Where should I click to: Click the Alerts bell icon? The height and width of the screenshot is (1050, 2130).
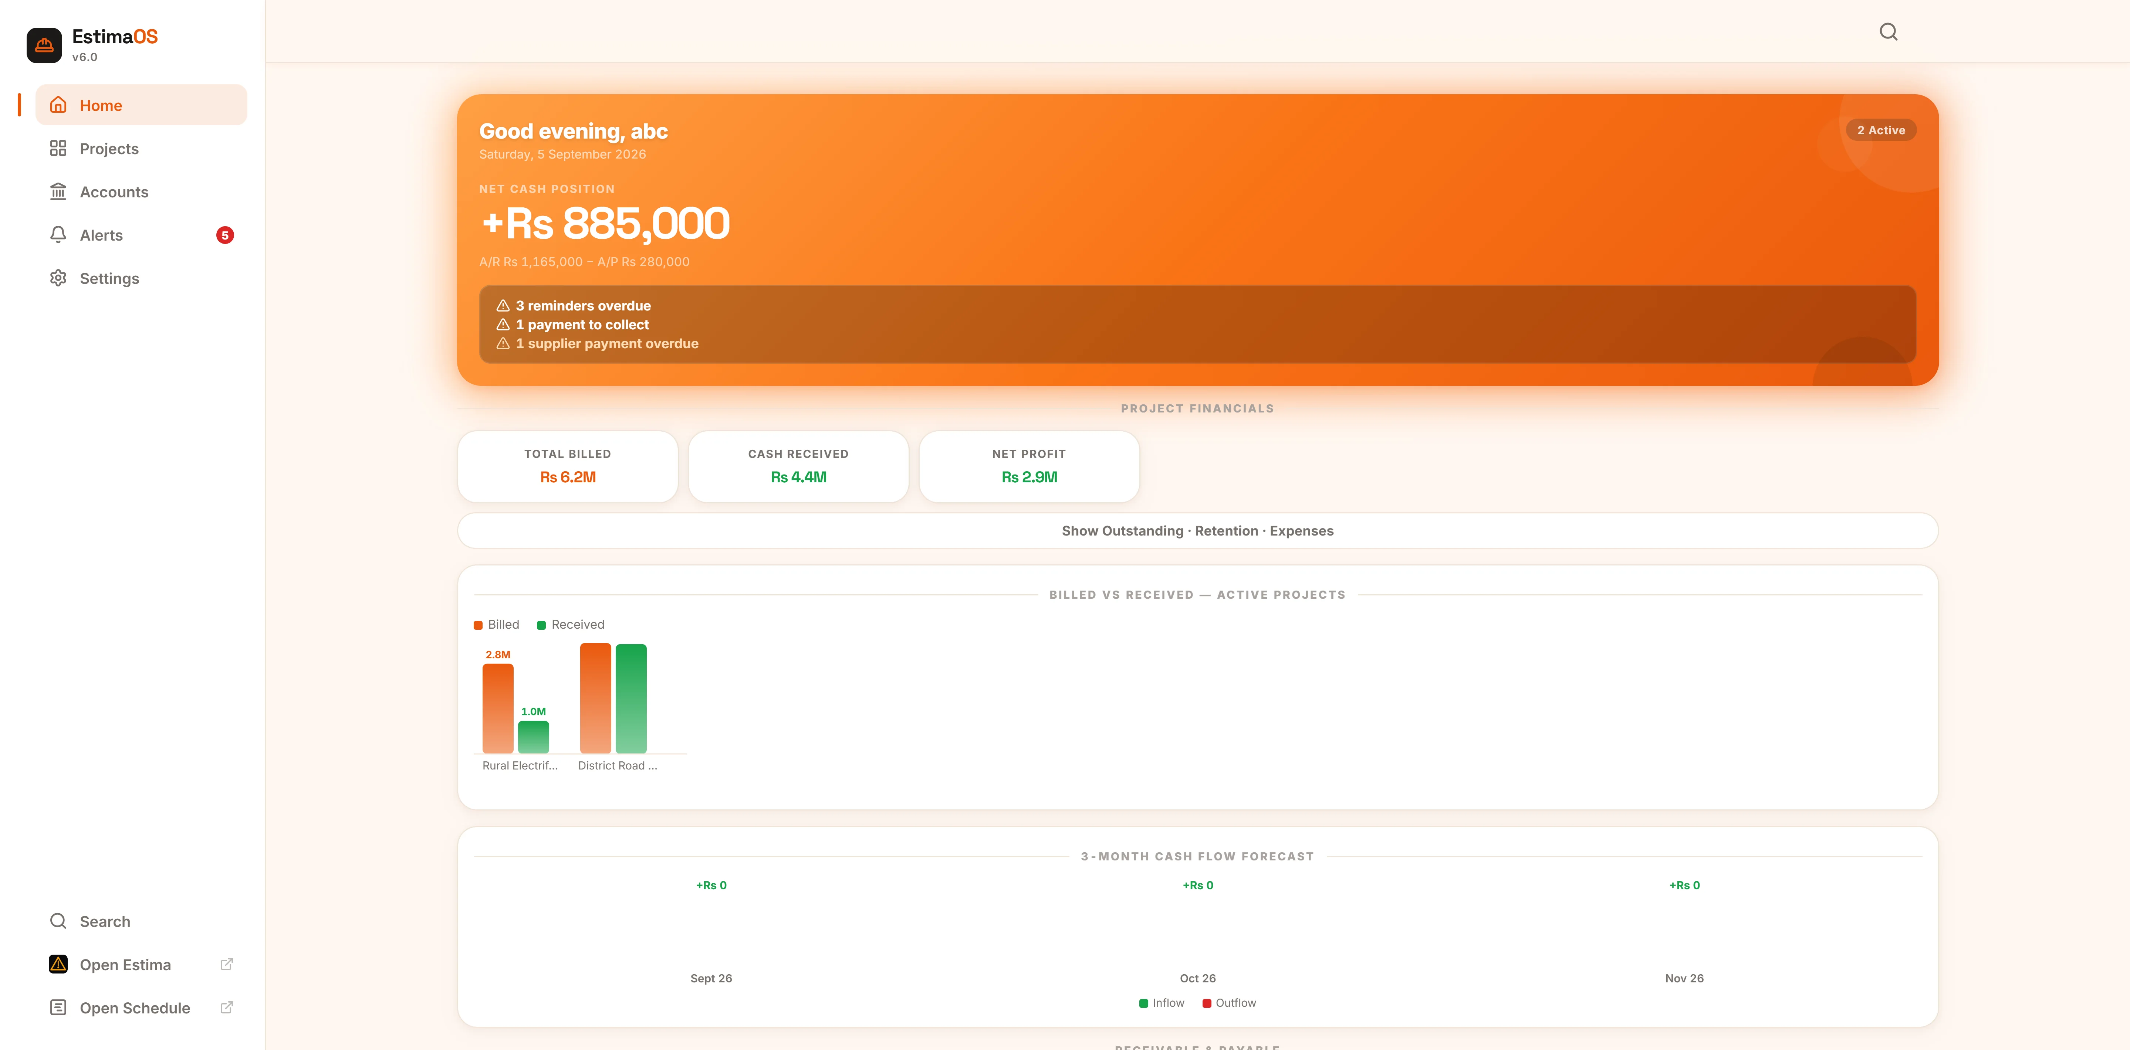[x=58, y=235]
